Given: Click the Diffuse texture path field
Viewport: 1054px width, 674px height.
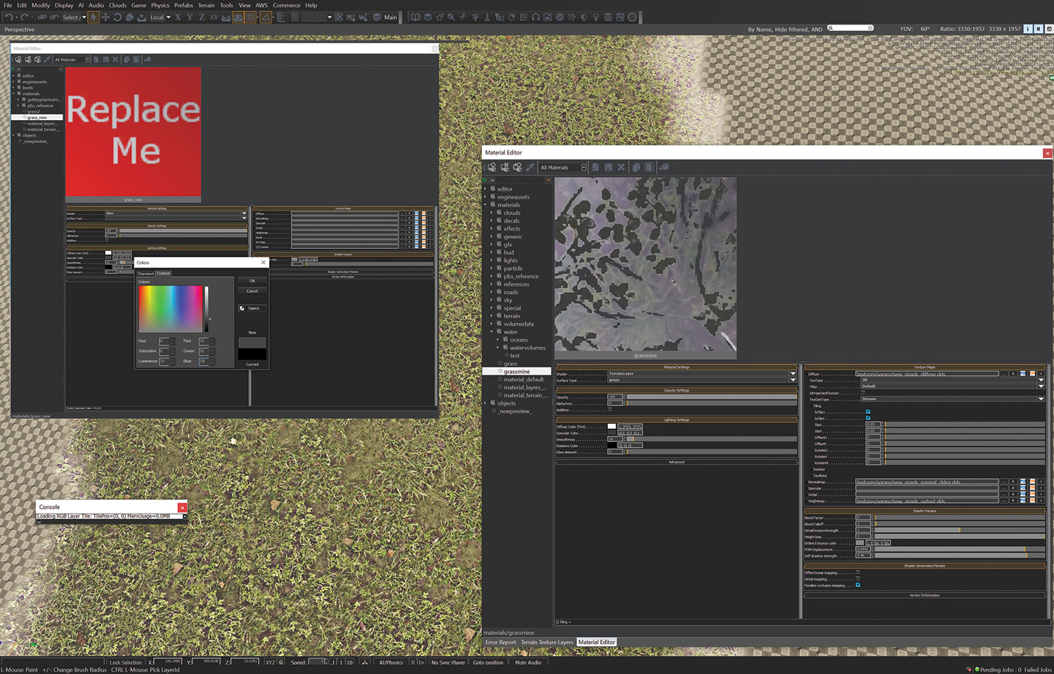Looking at the screenshot, I should click(x=927, y=374).
